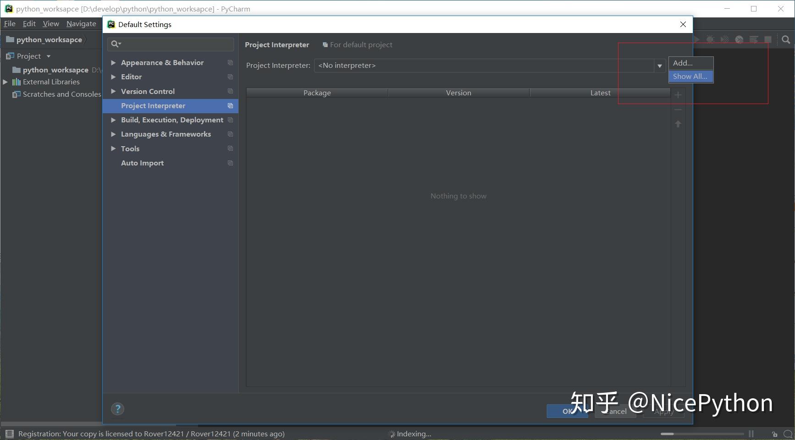Open the Project Interpreter dropdown
This screenshot has width=795, height=440.
pos(659,66)
